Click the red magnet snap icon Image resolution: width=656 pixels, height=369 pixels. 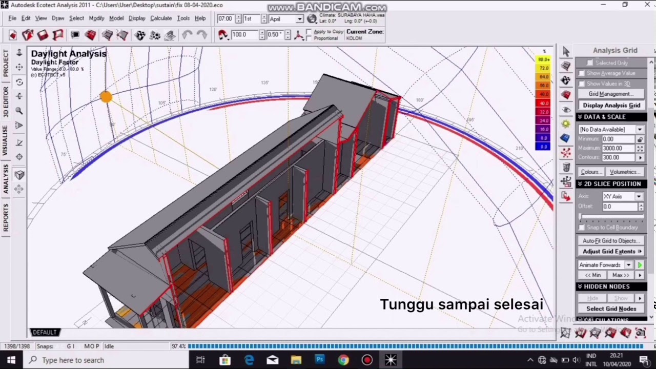coord(222,35)
